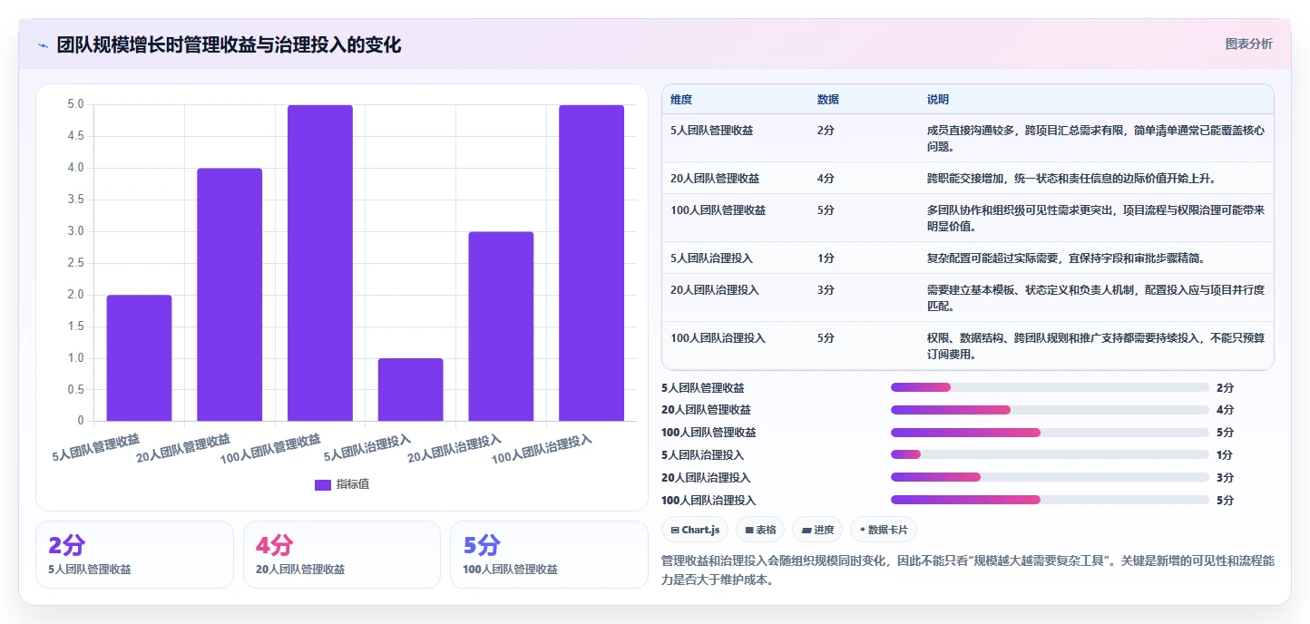Image resolution: width=1310 pixels, height=624 pixels.
Task: Click the 表格 tag chip
Action: click(x=760, y=530)
